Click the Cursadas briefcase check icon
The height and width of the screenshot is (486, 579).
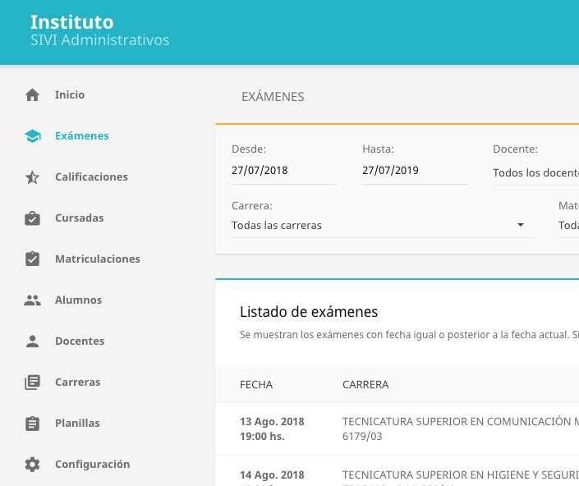click(33, 218)
